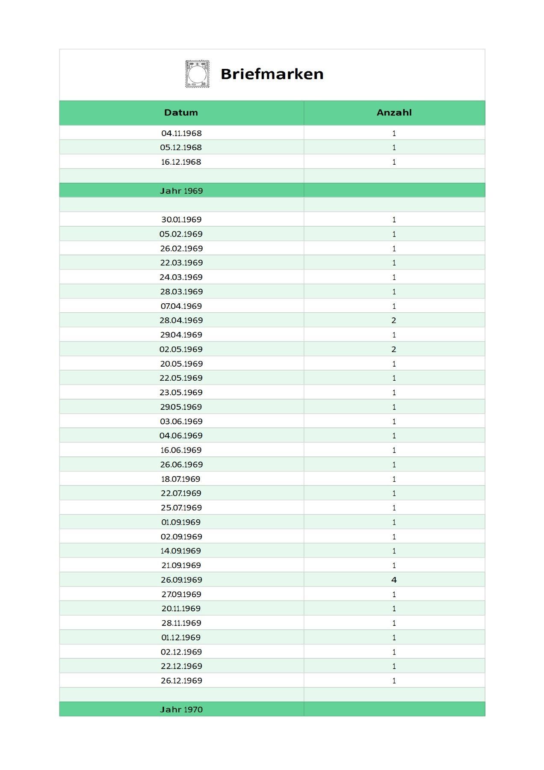Select the 16.12.1968 date entry
This screenshot has width=544, height=770.
[x=181, y=162]
